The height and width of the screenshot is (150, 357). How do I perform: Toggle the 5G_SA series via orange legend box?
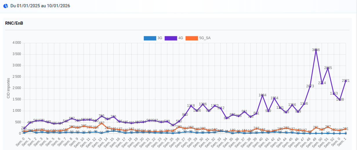pos(191,38)
